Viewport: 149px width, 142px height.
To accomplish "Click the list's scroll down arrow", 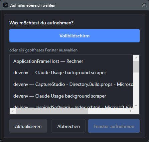I will click(x=136, y=105).
